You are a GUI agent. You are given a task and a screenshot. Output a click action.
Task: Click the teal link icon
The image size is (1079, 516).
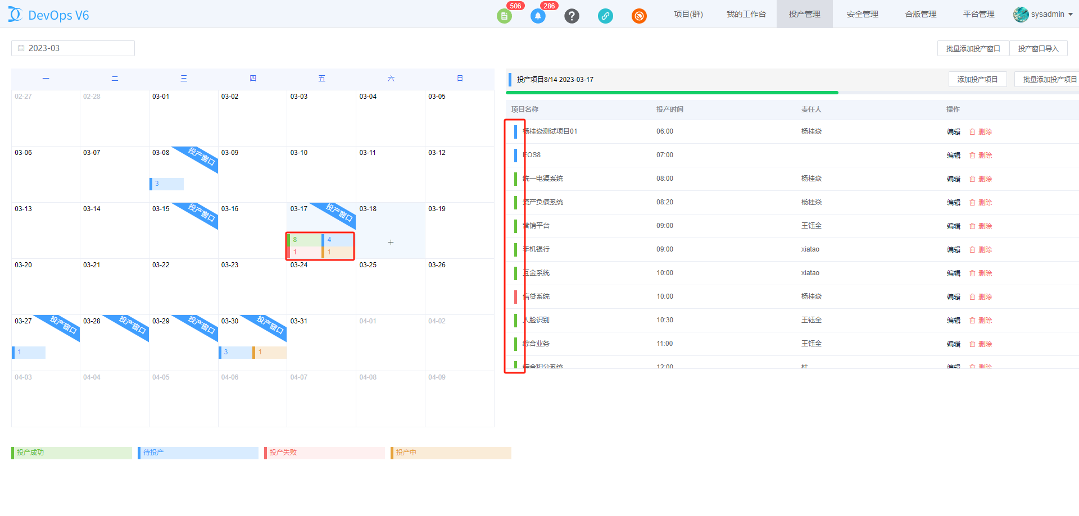(605, 16)
